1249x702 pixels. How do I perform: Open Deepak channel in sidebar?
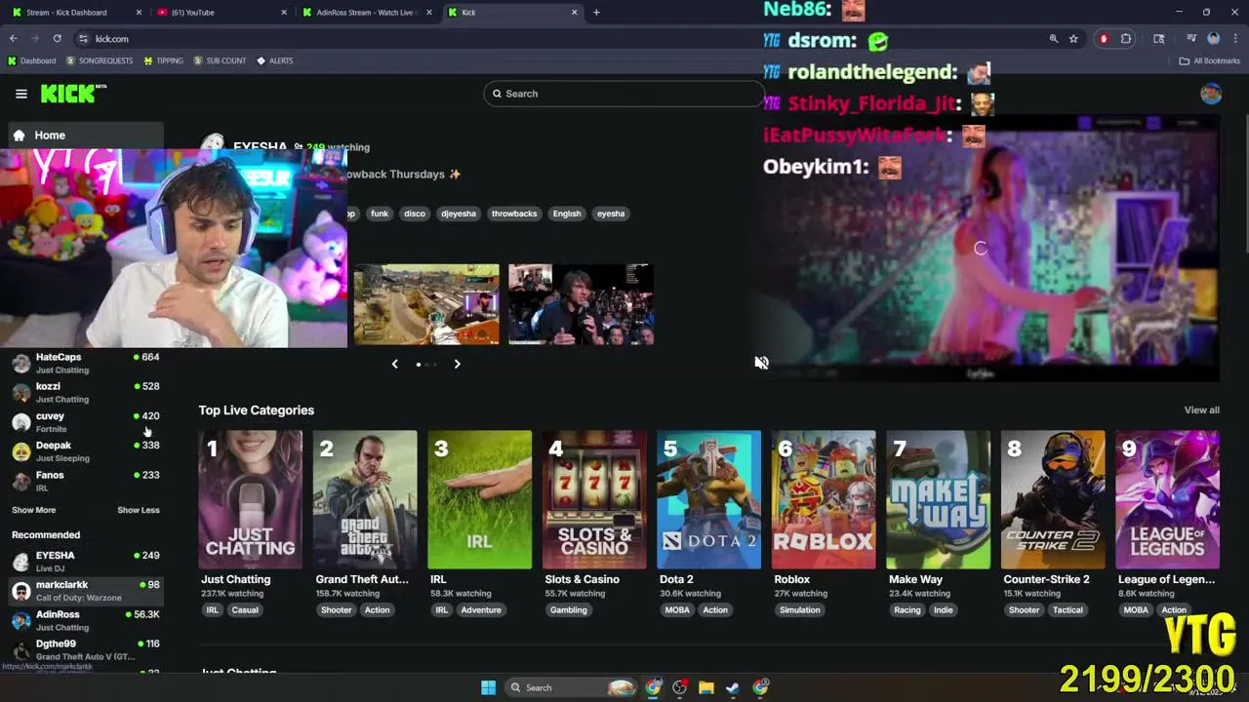pyautogui.click(x=85, y=451)
